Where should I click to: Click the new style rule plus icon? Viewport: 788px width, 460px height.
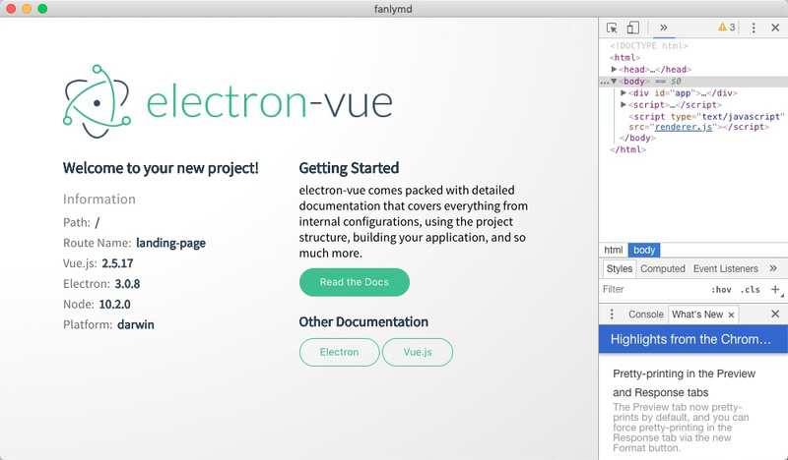click(775, 290)
